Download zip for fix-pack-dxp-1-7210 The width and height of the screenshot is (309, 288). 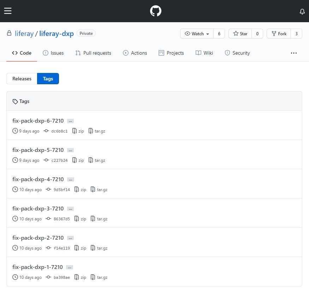click(81, 277)
